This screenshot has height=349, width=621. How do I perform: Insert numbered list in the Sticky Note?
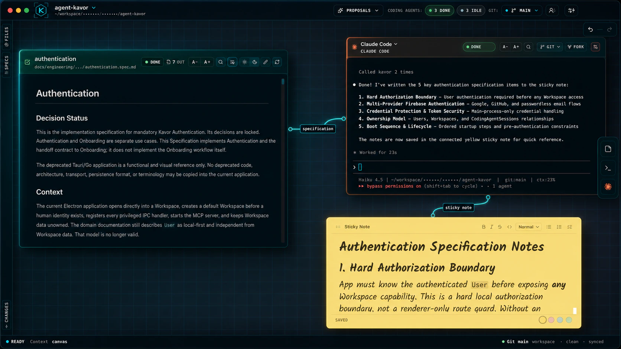pos(559,227)
